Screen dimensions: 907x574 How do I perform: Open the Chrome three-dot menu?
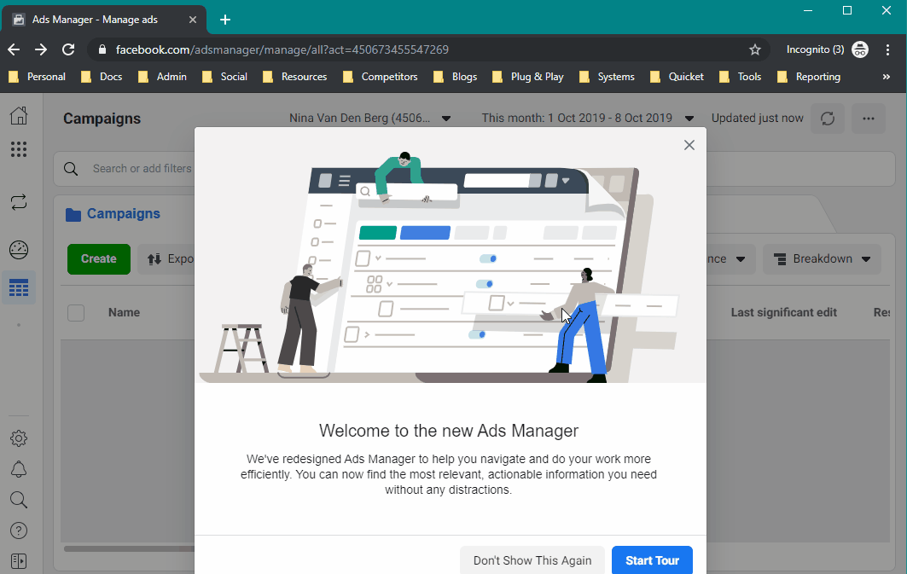[887, 49]
